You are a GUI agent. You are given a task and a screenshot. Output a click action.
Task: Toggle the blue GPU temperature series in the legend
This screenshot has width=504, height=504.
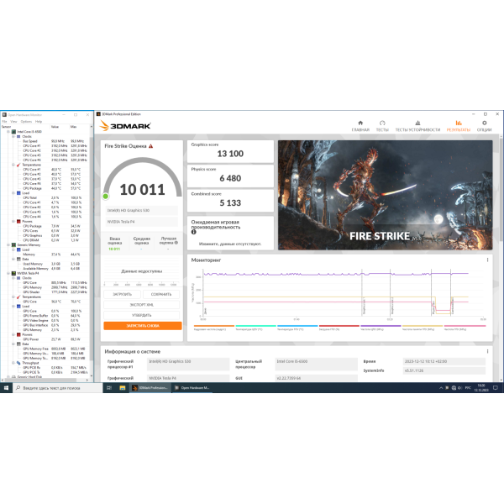click(x=297, y=328)
